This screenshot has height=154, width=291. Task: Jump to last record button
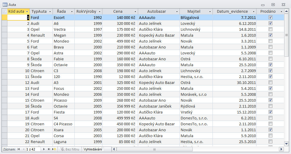[49, 149]
